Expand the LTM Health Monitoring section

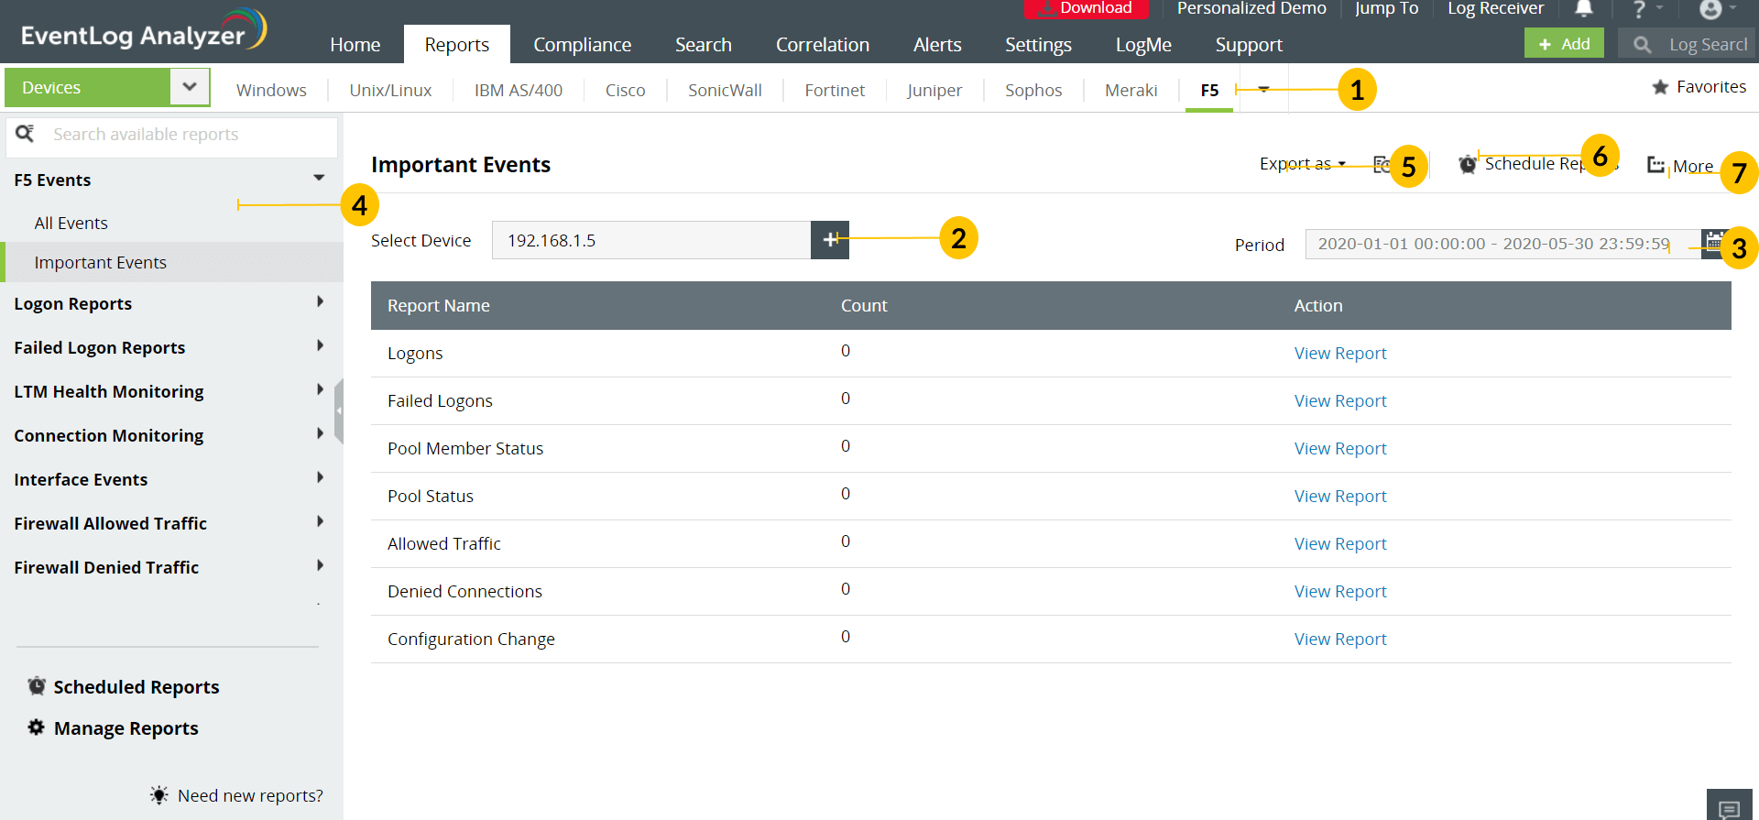(320, 389)
